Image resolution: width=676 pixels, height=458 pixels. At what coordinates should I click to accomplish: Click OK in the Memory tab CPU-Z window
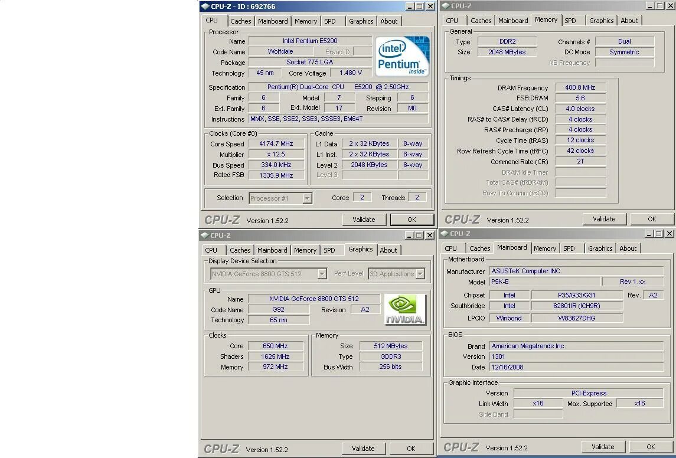(652, 220)
